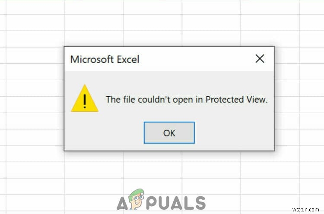Click the OK button in the dialog

[x=169, y=132]
